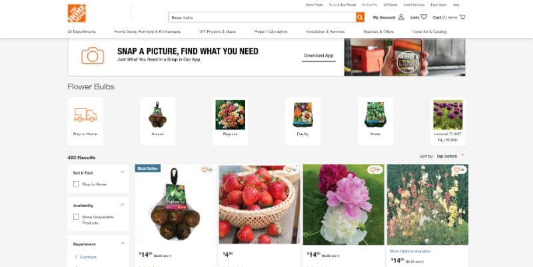Click the Ship to Home truck icon

click(x=85, y=115)
